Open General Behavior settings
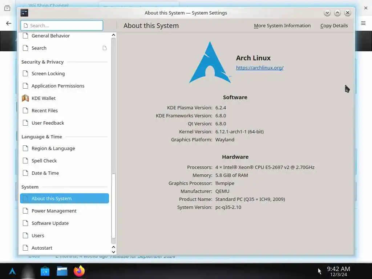This screenshot has height=279, width=372. pyautogui.click(x=64, y=36)
